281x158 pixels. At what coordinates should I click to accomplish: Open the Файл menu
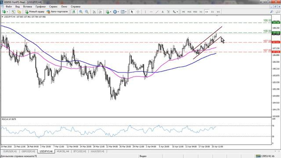pos(9,7)
